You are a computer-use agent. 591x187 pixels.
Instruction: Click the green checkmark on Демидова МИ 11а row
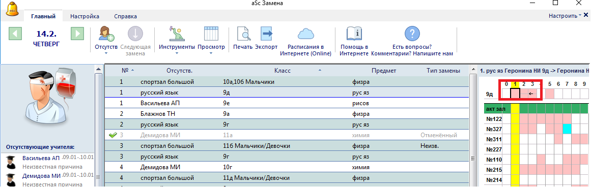tap(112, 135)
